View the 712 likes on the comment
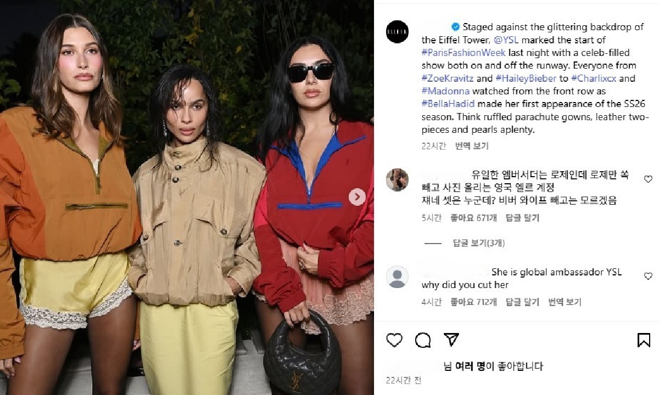659x395 pixels. [473, 302]
